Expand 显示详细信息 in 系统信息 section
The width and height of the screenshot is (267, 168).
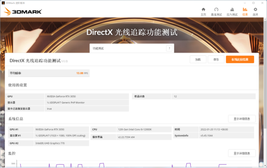tap(241, 119)
